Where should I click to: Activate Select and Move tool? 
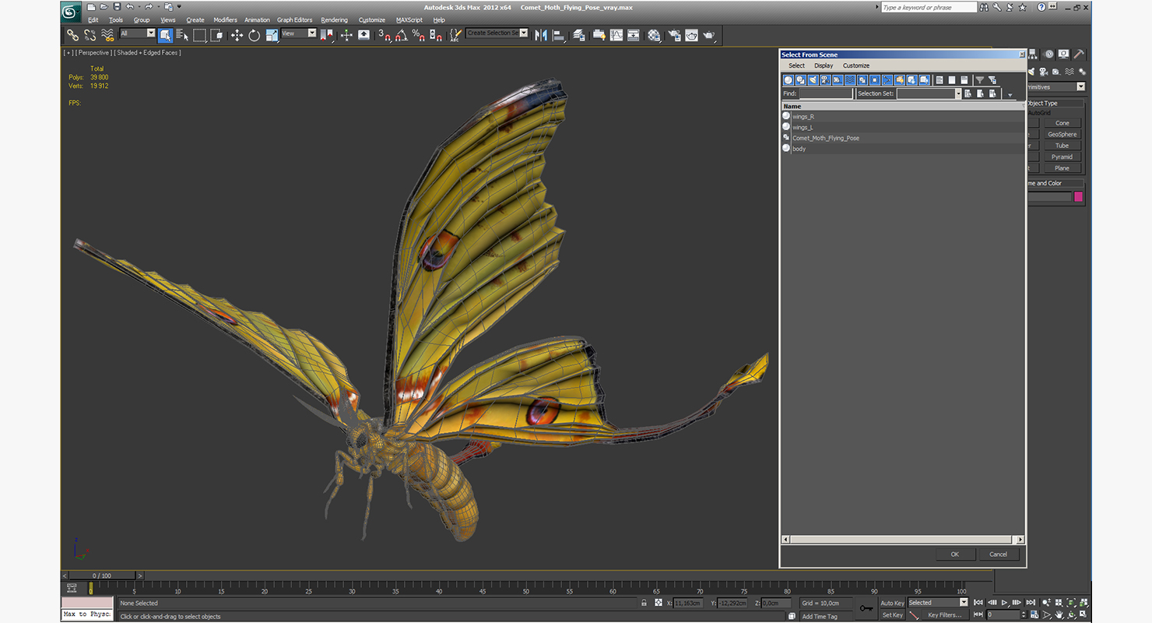[x=237, y=35]
